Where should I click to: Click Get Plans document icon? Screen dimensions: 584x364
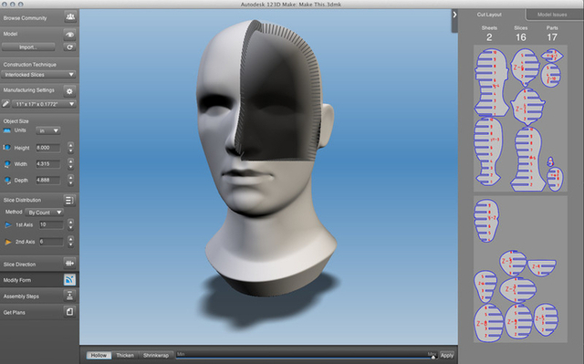(69, 312)
